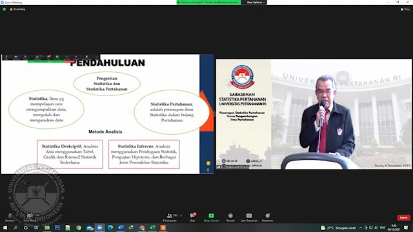Open the View layout menu
The image size is (413, 232).
point(405,9)
